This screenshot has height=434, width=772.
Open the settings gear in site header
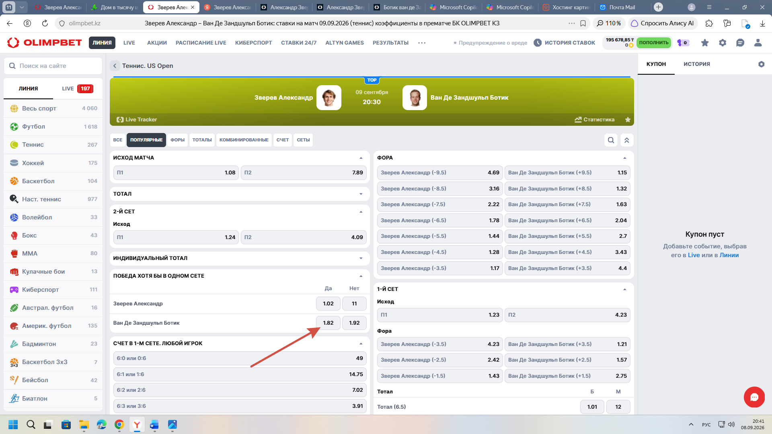[723, 43]
